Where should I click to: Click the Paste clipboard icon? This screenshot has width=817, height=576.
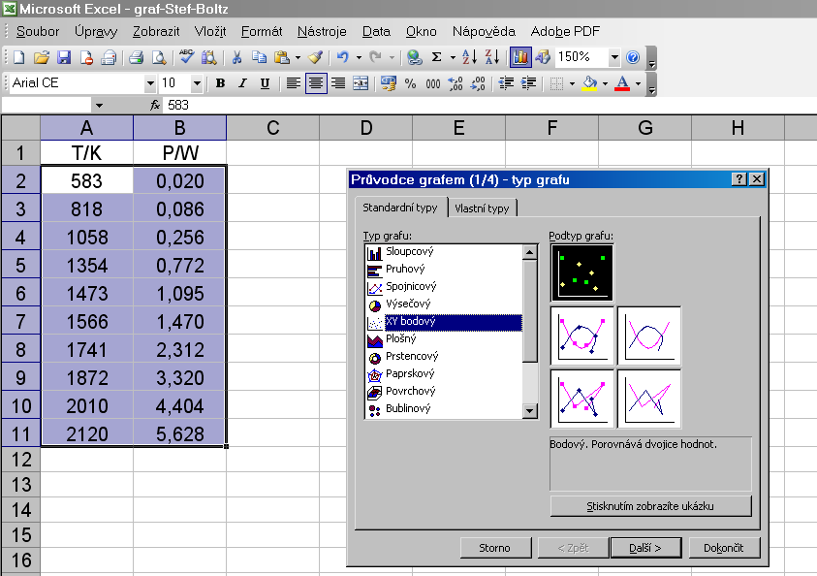281,57
